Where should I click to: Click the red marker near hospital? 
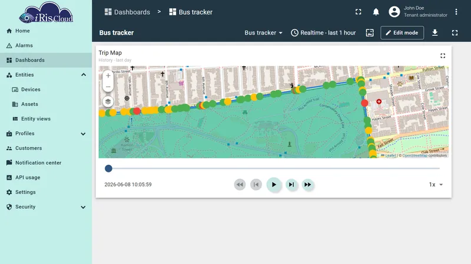pyautogui.click(x=364, y=103)
